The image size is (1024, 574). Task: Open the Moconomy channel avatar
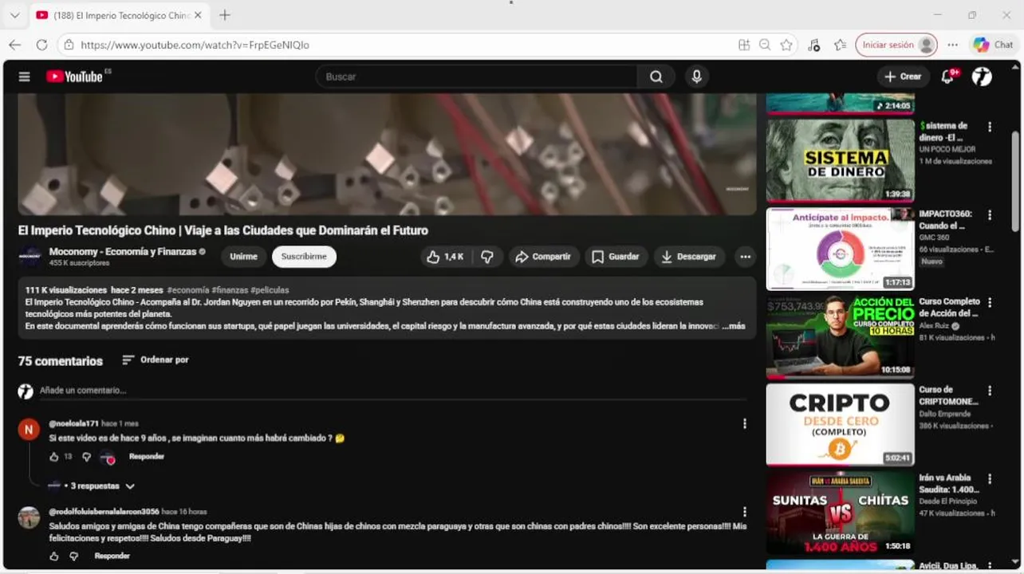point(30,257)
